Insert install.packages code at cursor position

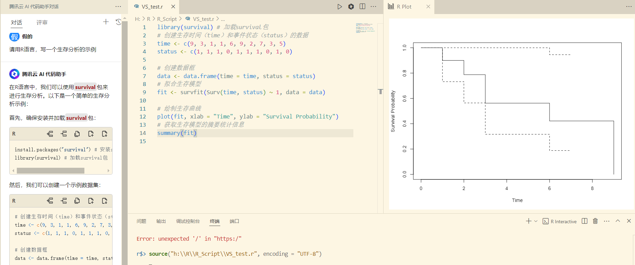click(x=63, y=134)
